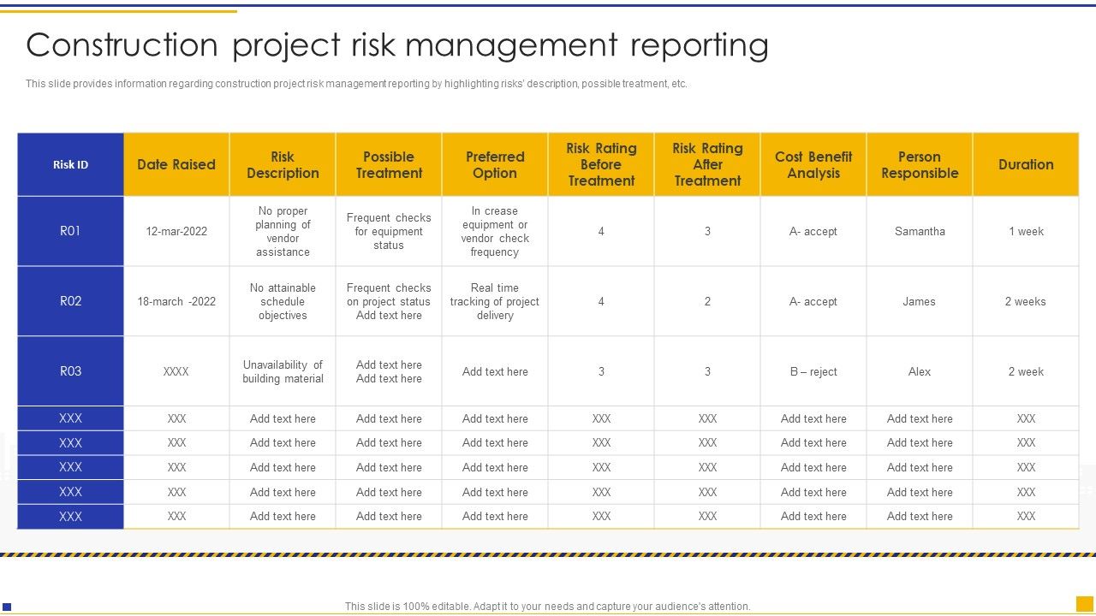
Task: Click the '1 week' duration cell
Action: coord(1026,231)
